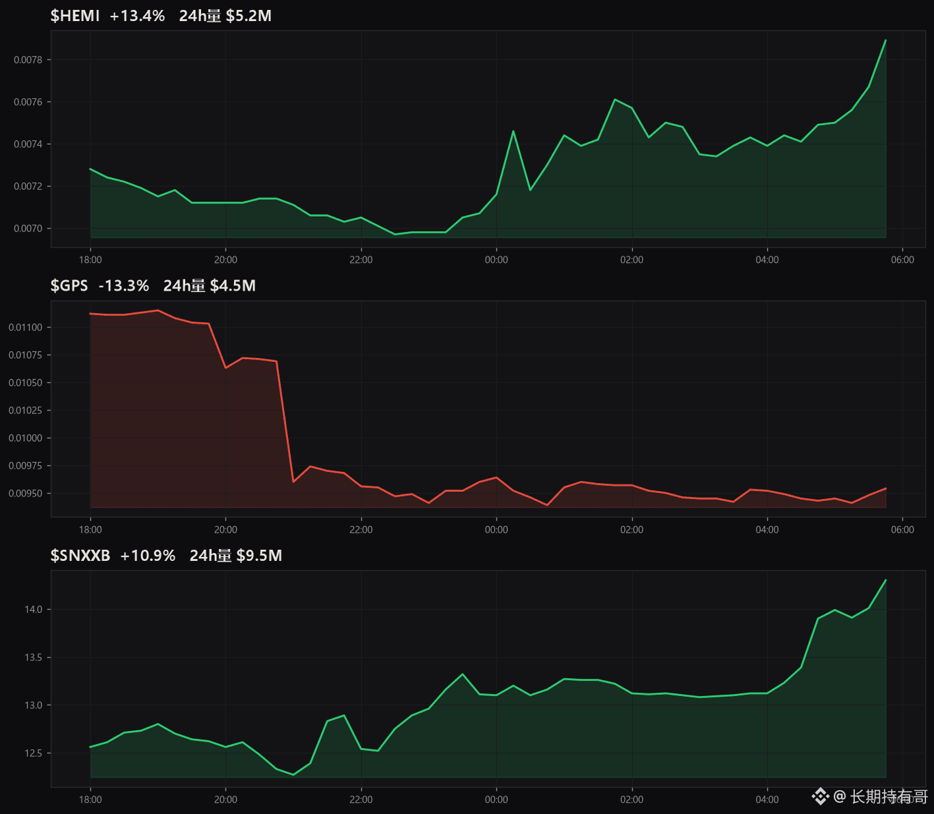This screenshot has width=934, height=814.
Task: Click 04:00 on the $HEMI time axis
Action: [767, 260]
